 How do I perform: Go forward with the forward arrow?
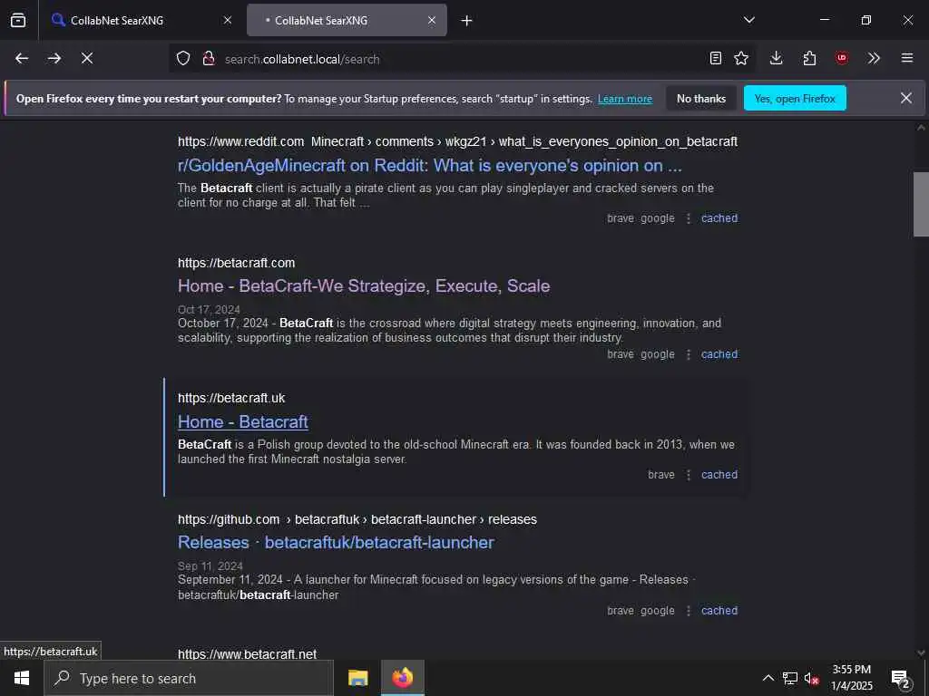(x=54, y=58)
